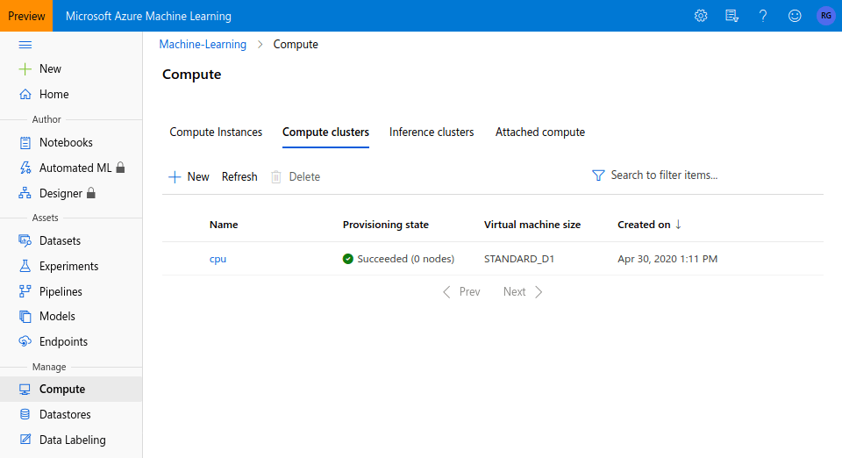Toggle sort order arrow on Created on
This screenshot has height=458, width=842.
(678, 225)
